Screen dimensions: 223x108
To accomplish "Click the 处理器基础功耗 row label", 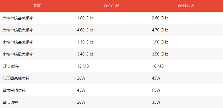I will (x=16, y=78).
